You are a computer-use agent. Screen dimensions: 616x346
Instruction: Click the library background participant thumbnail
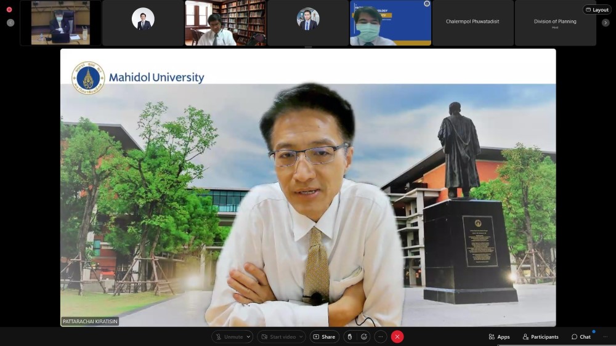[x=225, y=23]
